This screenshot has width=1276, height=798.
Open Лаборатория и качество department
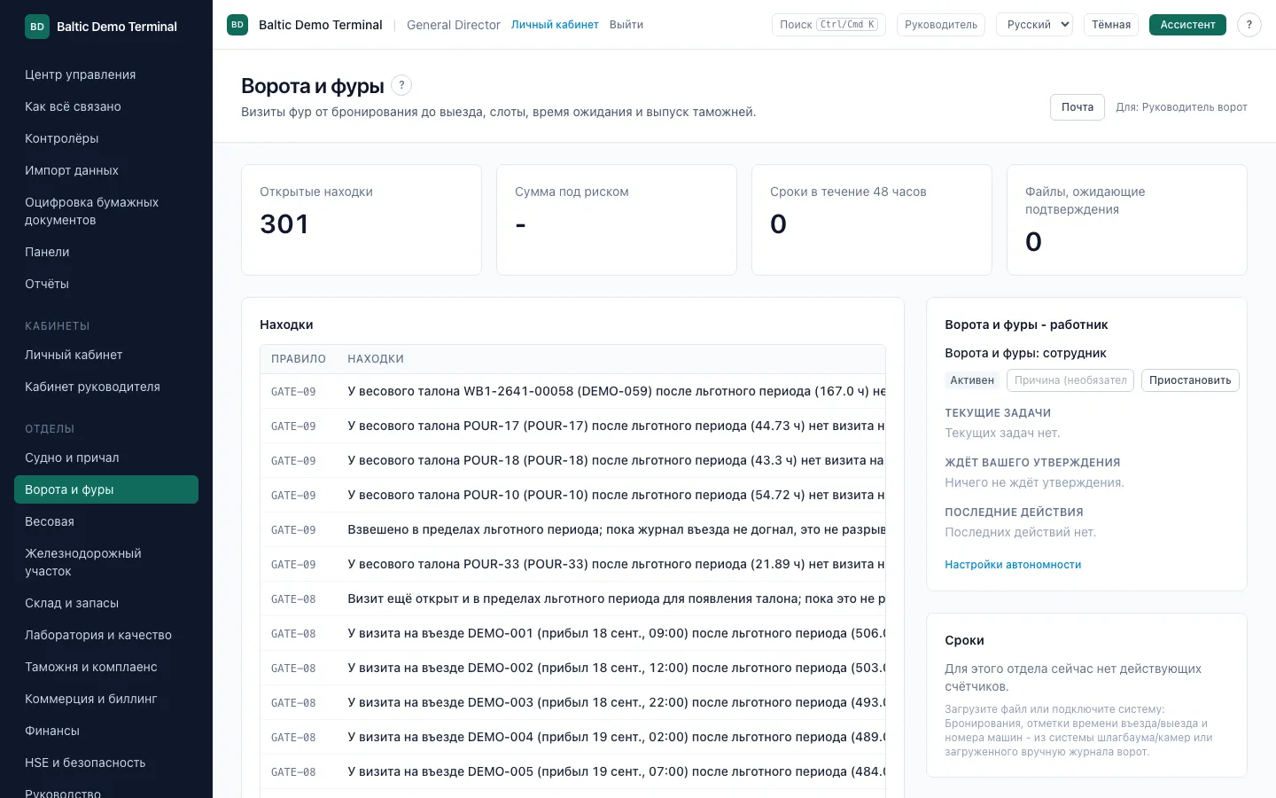[106, 635]
